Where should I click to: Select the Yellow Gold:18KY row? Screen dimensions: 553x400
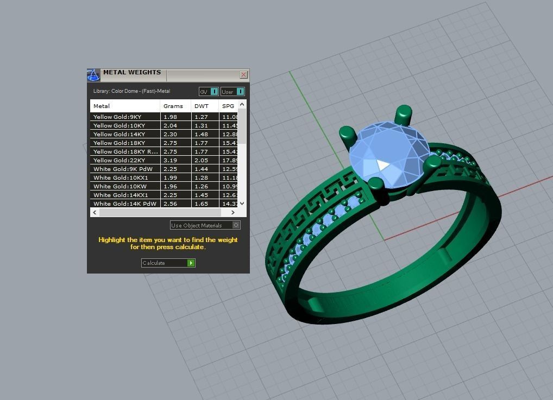point(164,143)
